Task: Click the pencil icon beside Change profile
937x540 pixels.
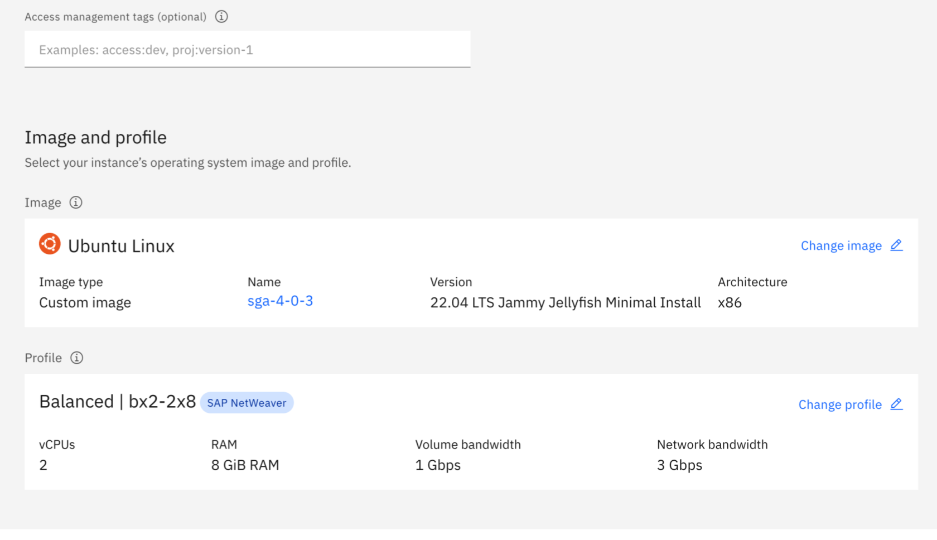Action: [896, 404]
